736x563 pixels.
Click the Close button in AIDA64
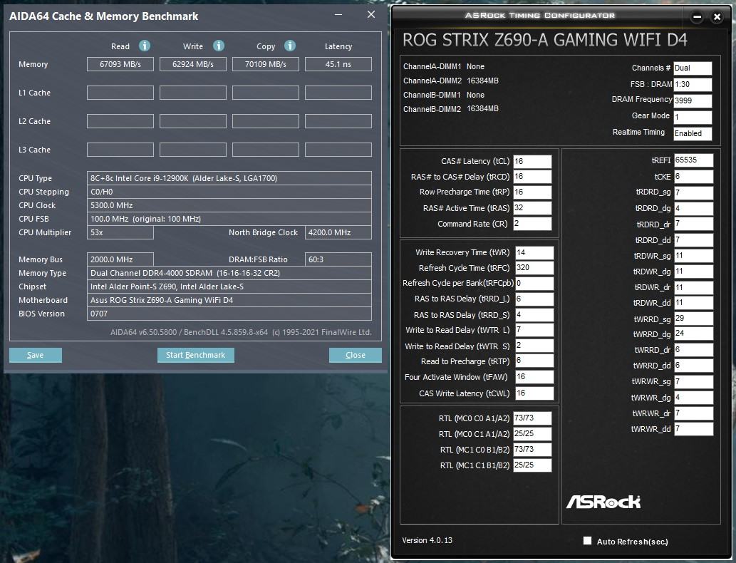click(x=356, y=355)
